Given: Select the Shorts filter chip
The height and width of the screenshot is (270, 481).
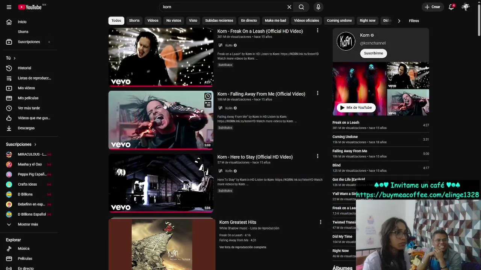Looking at the screenshot, I should point(134,21).
